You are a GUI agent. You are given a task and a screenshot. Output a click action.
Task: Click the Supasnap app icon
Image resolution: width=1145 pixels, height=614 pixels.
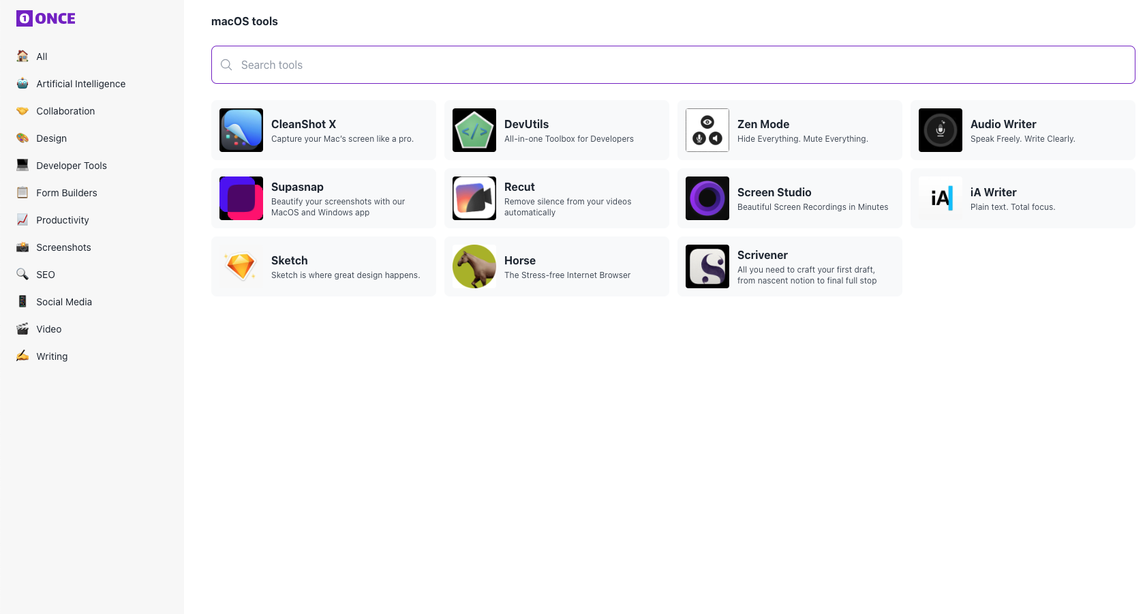point(241,198)
